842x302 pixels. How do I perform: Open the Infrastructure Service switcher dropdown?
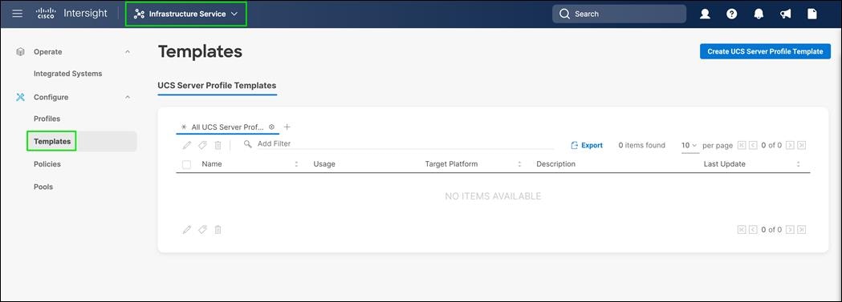coord(185,14)
